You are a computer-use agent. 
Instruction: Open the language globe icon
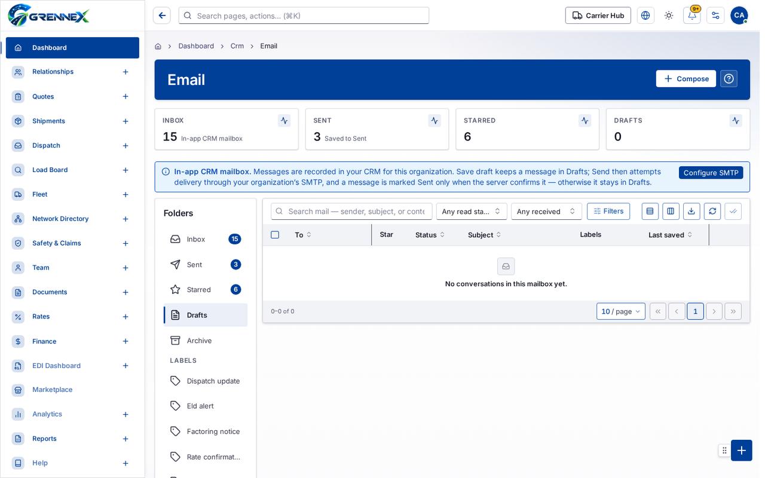click(x=645, y=16)
